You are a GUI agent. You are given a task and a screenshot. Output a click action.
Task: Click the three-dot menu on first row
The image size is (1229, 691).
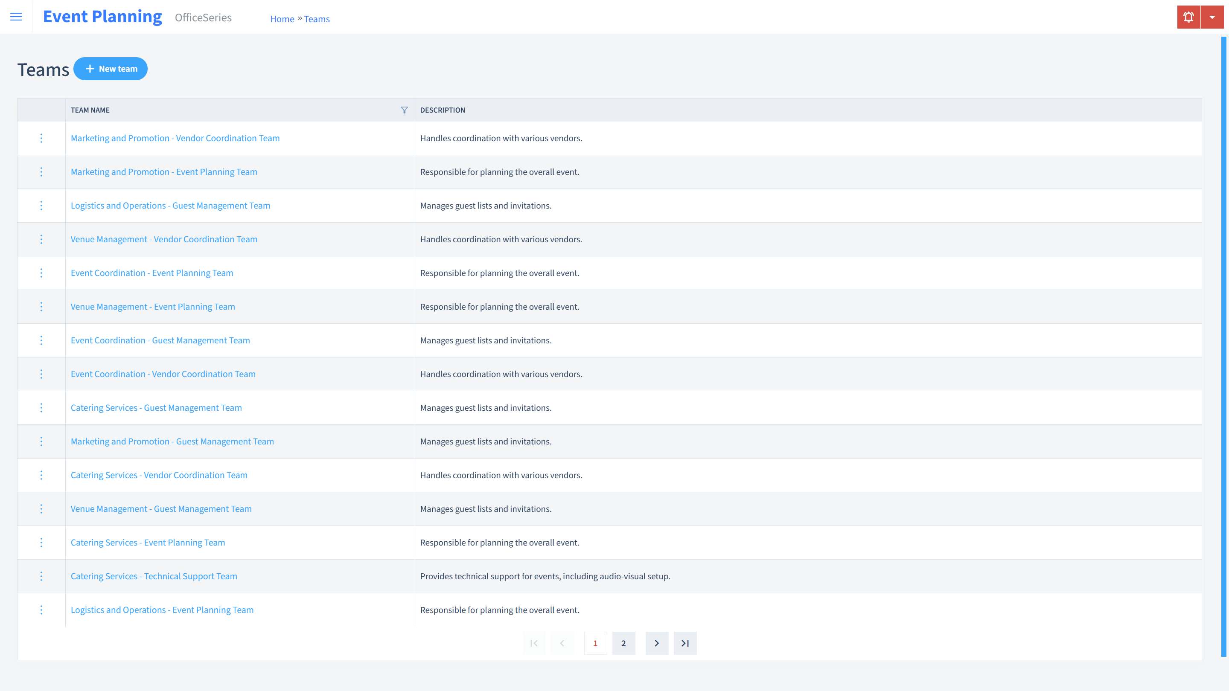(x=41, y=137)
